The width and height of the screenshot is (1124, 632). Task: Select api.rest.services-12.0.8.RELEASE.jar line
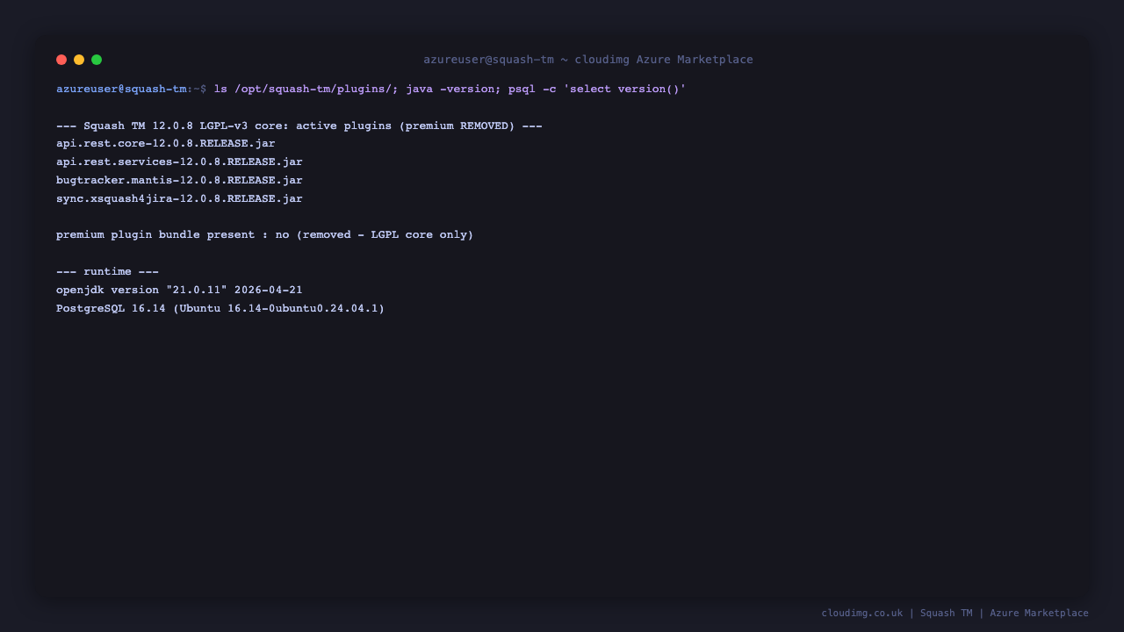tap(179, 162)
